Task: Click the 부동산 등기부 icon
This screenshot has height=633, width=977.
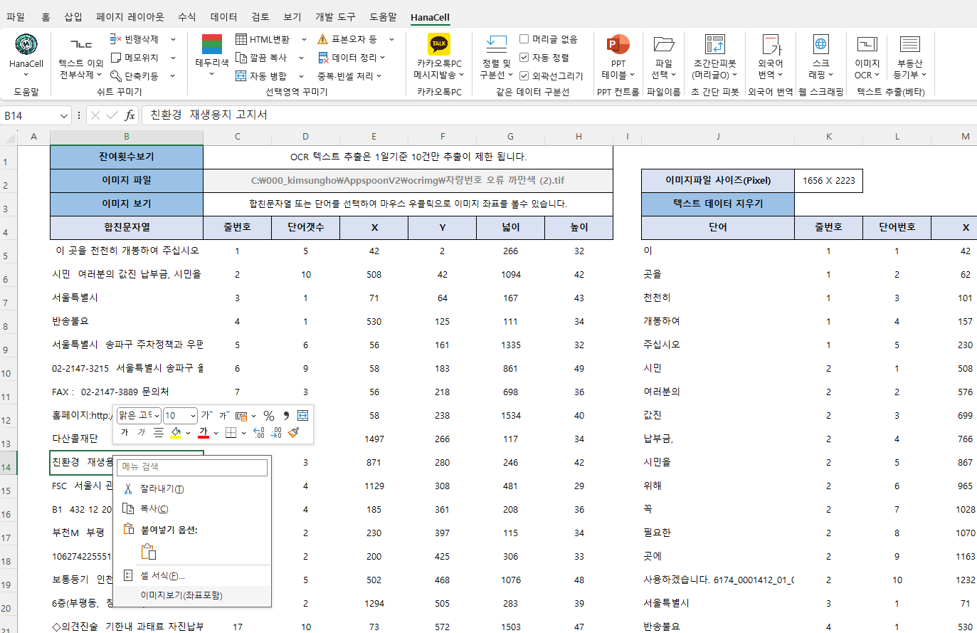Action: coord(910,44)
